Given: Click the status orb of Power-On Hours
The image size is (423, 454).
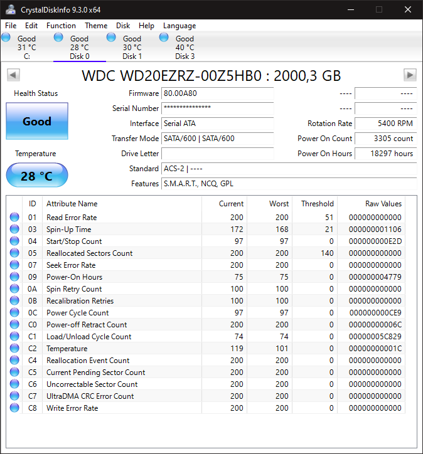Looking at the screenshot, I should tap(14, 277).
